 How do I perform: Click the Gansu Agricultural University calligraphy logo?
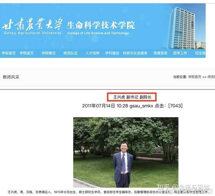33,26
